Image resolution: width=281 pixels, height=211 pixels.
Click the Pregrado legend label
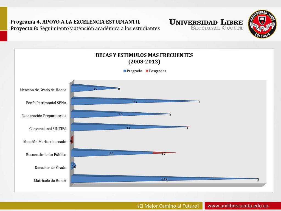(x=134, y=71)
